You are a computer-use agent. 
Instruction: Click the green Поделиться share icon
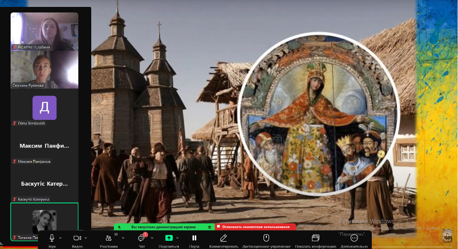click(169, 238)
